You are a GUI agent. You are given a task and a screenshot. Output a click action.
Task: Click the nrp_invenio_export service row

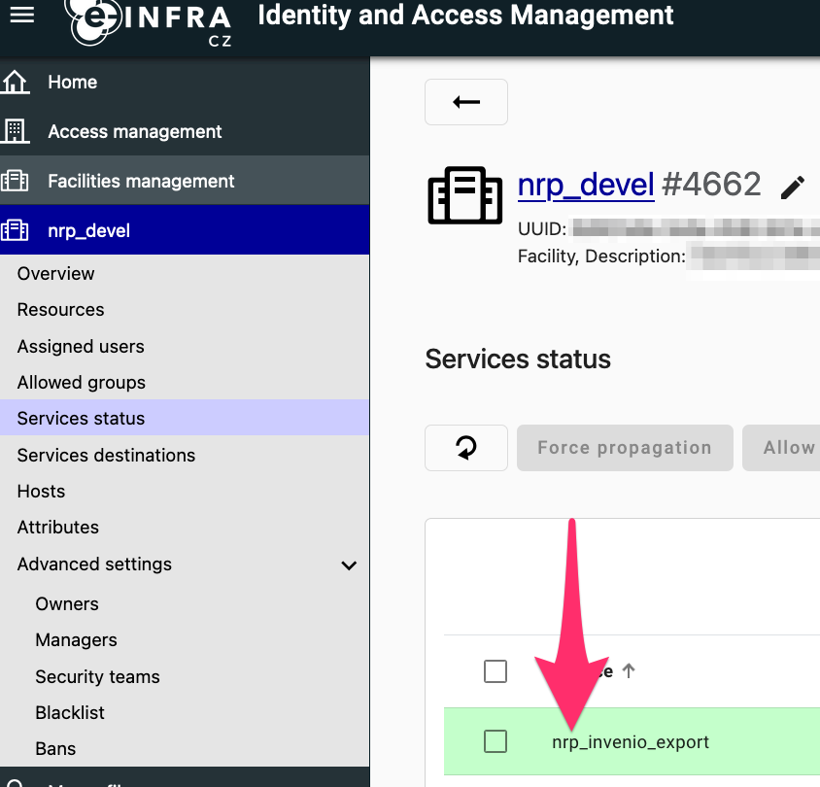tap(631, 742)
